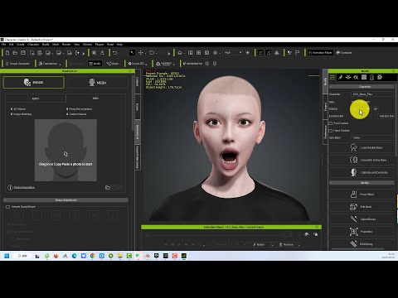Click the folder icon below photo area
Screen dimensions: 398x298
(108, 187)
